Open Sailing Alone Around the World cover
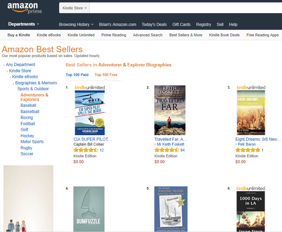The height and width of the screenshot is (232, 282). click(x=171, y=209)
